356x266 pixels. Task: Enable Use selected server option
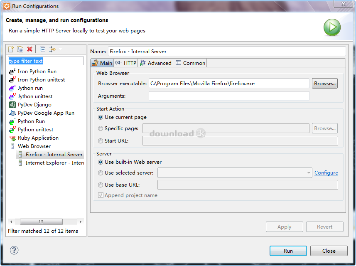coord(101,173)
